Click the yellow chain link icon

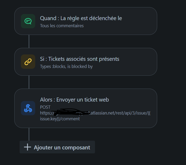[x=28, y=62]
